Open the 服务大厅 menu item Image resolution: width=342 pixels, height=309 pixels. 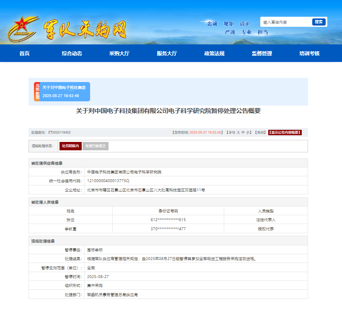point(167,54)
